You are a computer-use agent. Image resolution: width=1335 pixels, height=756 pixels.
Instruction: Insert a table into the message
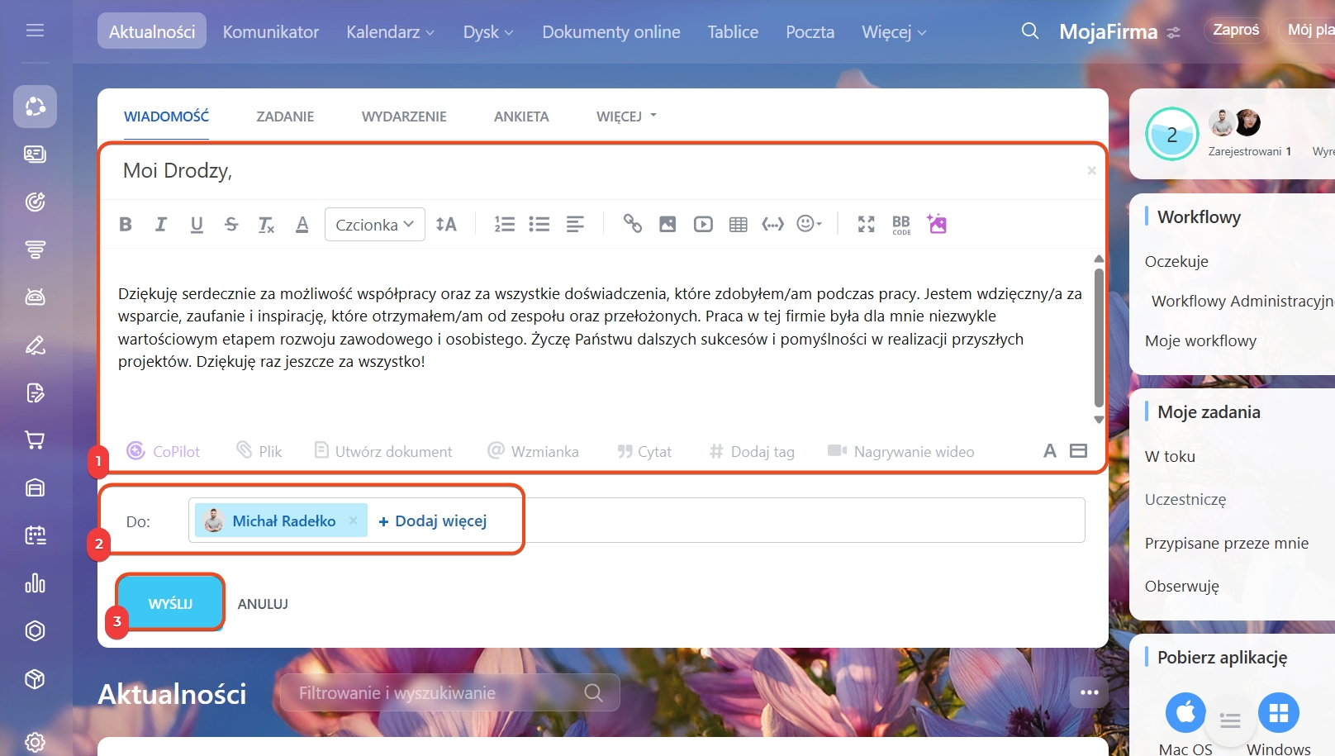(x=739, y=224)
